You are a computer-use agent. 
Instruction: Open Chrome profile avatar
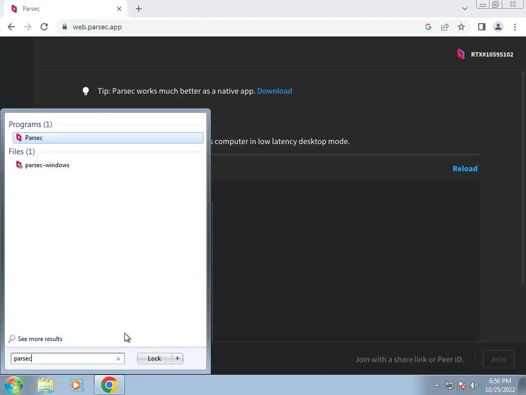pos(498,27)
